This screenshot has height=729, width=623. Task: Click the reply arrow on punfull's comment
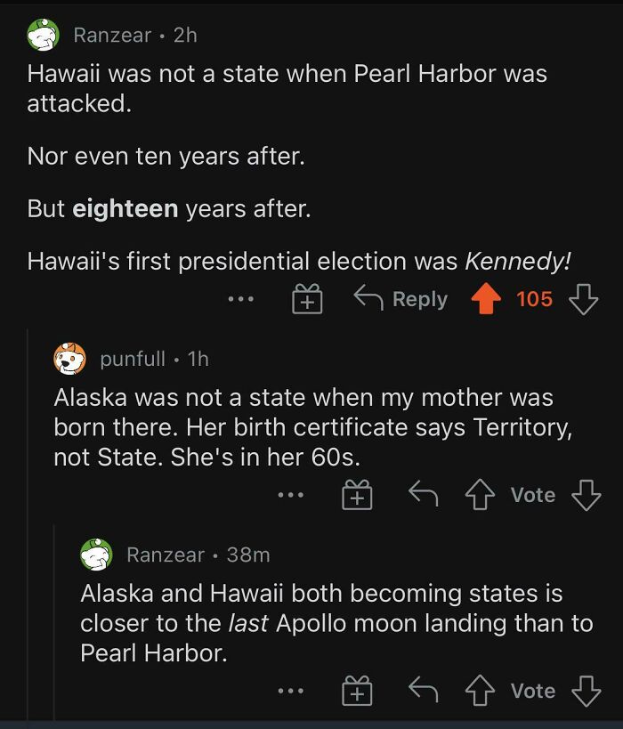pos(422,494)
